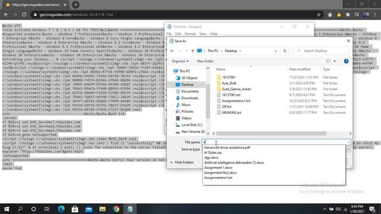The width and height of the screenshot is (381, 214).
Task: Change the view layout icon in Save As
Action: coord(329,61)
